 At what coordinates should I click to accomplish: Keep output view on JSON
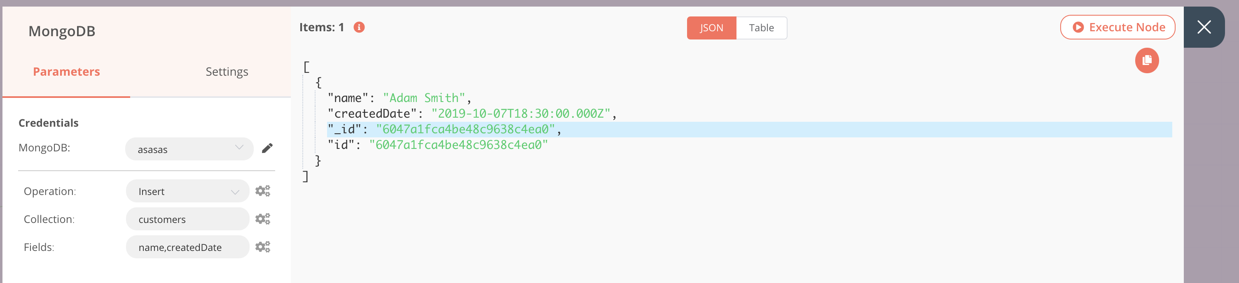[711, 28]
